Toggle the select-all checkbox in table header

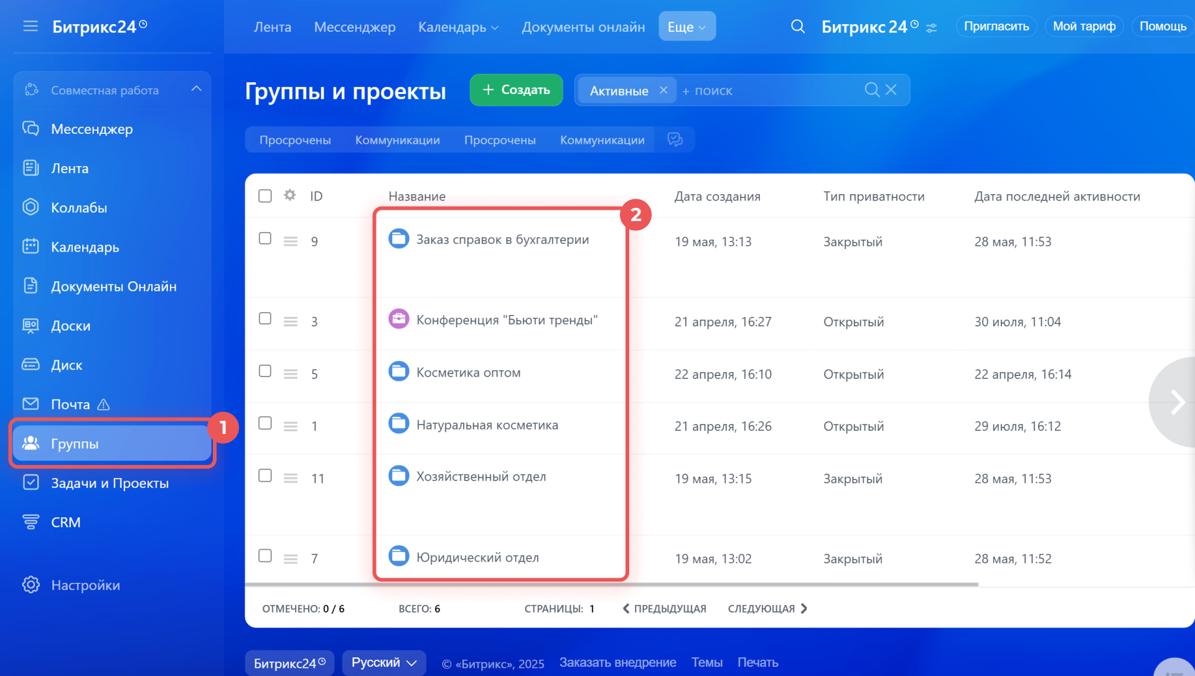tap(265, 195)
